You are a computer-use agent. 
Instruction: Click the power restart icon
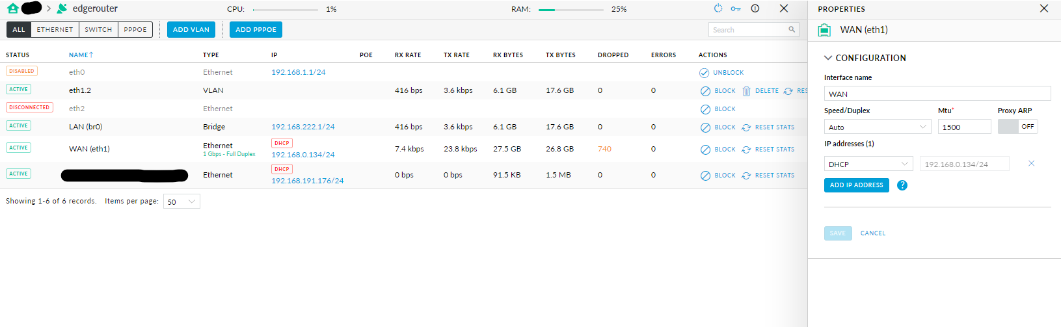718,8
